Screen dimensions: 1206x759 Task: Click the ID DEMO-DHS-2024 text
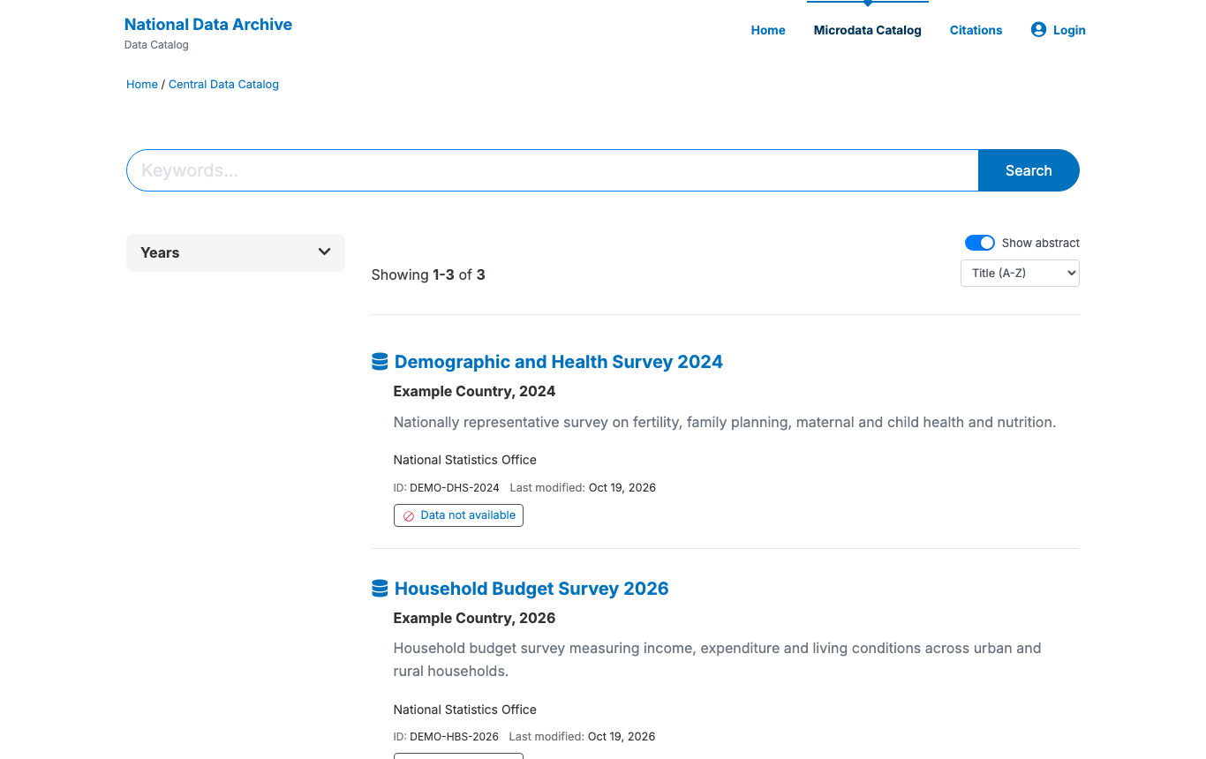pos(446,487)
